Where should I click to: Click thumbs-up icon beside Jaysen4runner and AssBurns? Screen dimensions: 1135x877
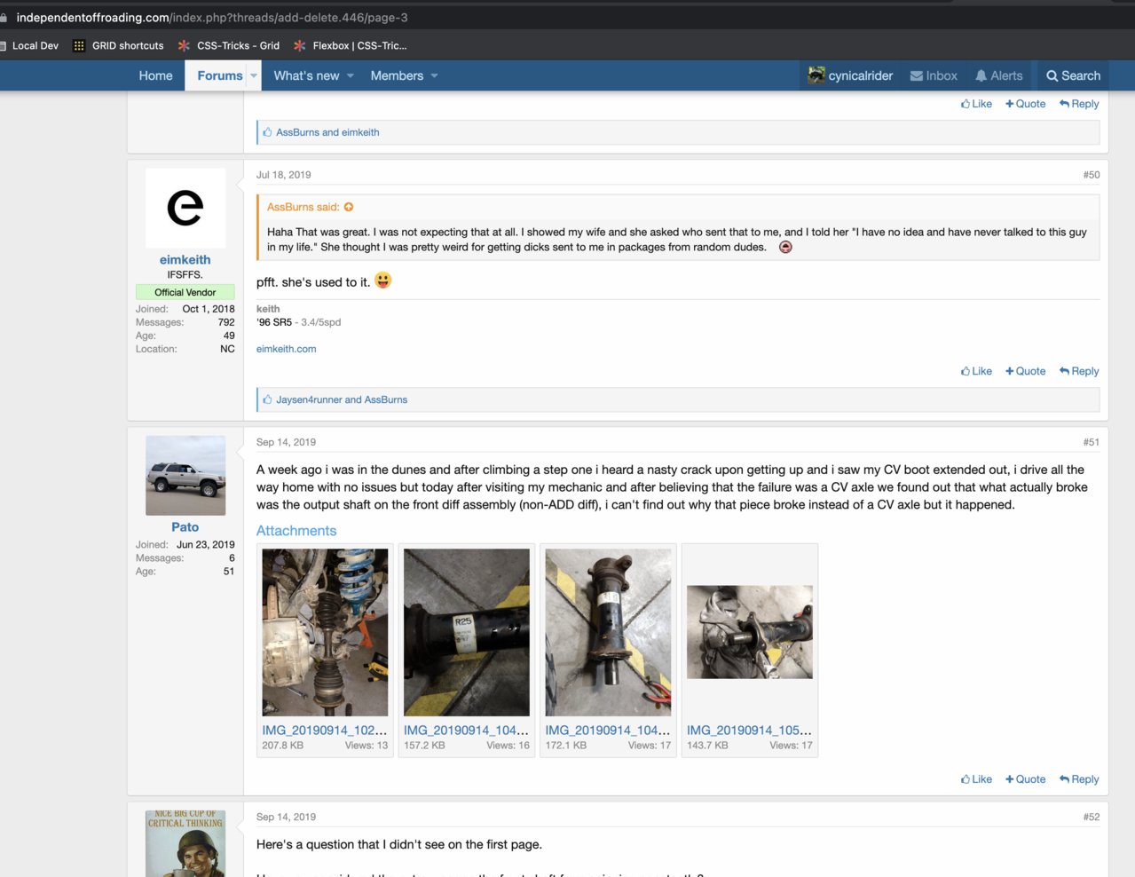(267, 399)
